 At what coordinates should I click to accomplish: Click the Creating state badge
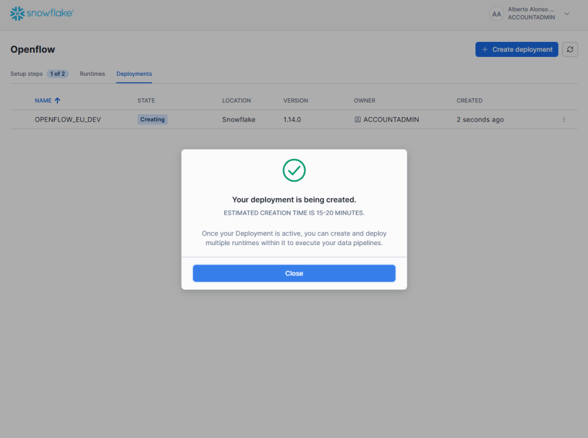pos(152,119)
